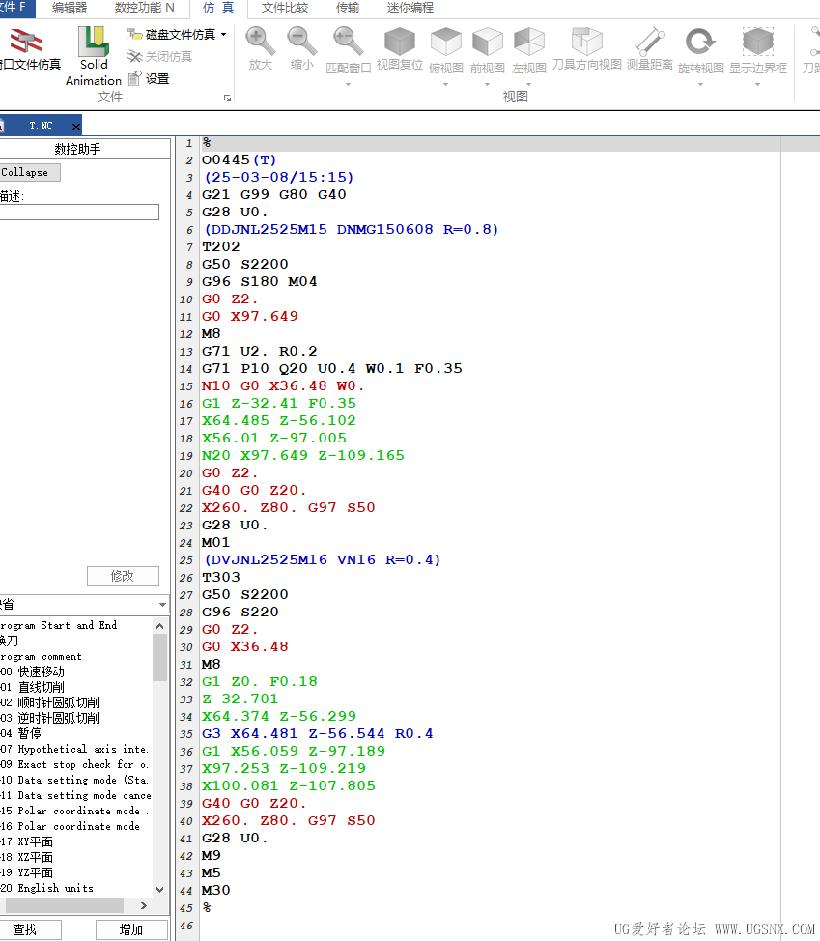The image size is (820, 941).
Task: Expand rotate view dropdown arrow
Action: [x=700, y=85]
